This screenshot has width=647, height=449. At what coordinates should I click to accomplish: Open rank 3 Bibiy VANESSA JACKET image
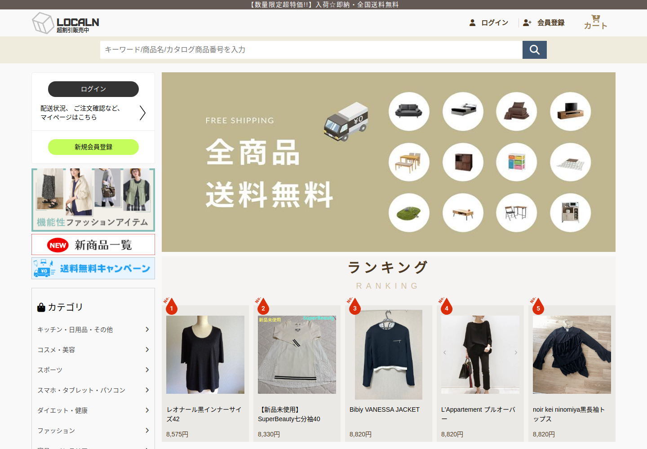tap(389, 355)
